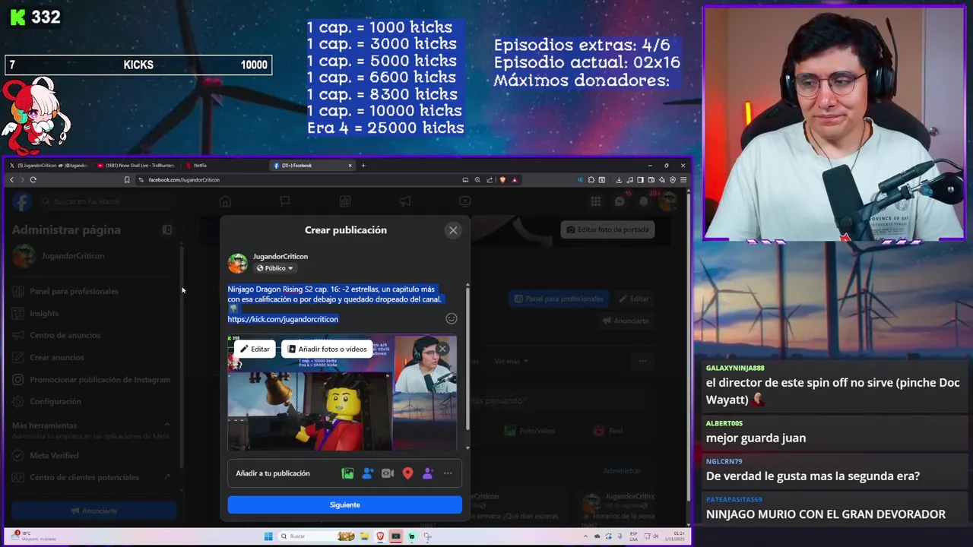The image size is (973, 547).
Task: Add a photo/video using the green icon
Action: point(347,473)
